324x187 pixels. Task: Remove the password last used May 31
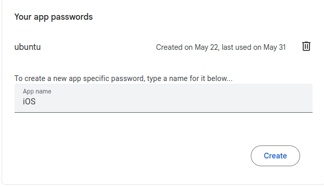click(306, 46)
